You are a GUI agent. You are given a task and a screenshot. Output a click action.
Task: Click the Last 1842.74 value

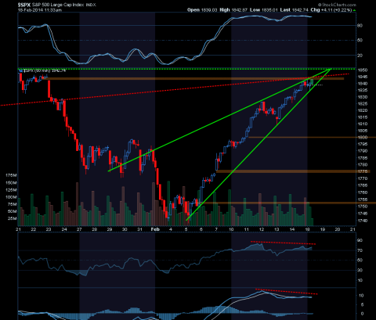(x=294, y=10)
